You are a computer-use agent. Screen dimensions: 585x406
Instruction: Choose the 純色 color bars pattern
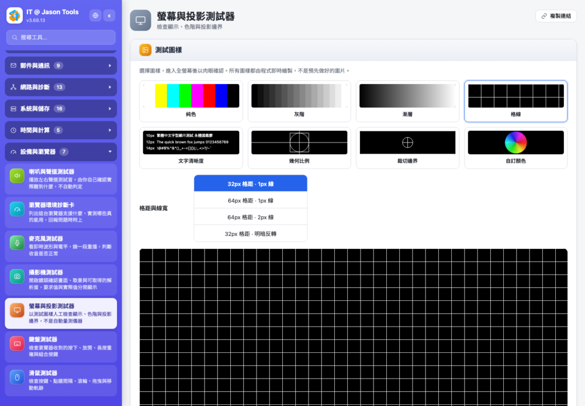pyautogui.click(x=191, y=102)
